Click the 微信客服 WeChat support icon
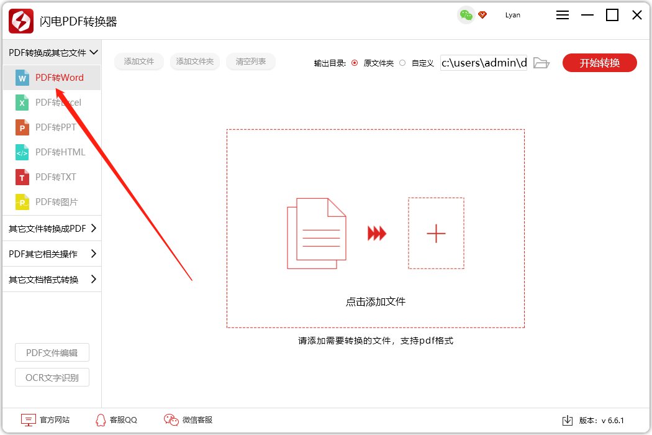The image size is (652, 435). [170, 419]
